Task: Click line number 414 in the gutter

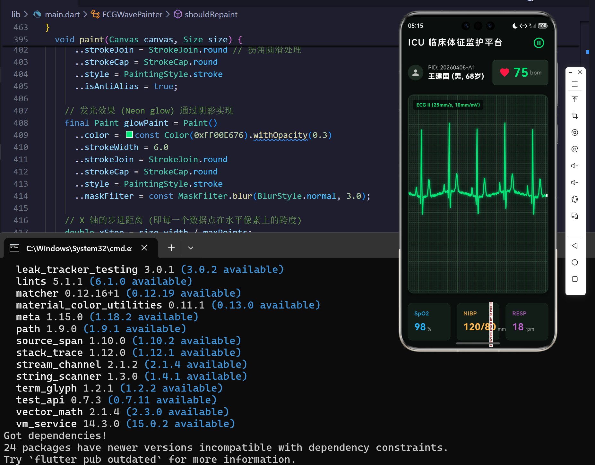Action: (x=21, y=196)
